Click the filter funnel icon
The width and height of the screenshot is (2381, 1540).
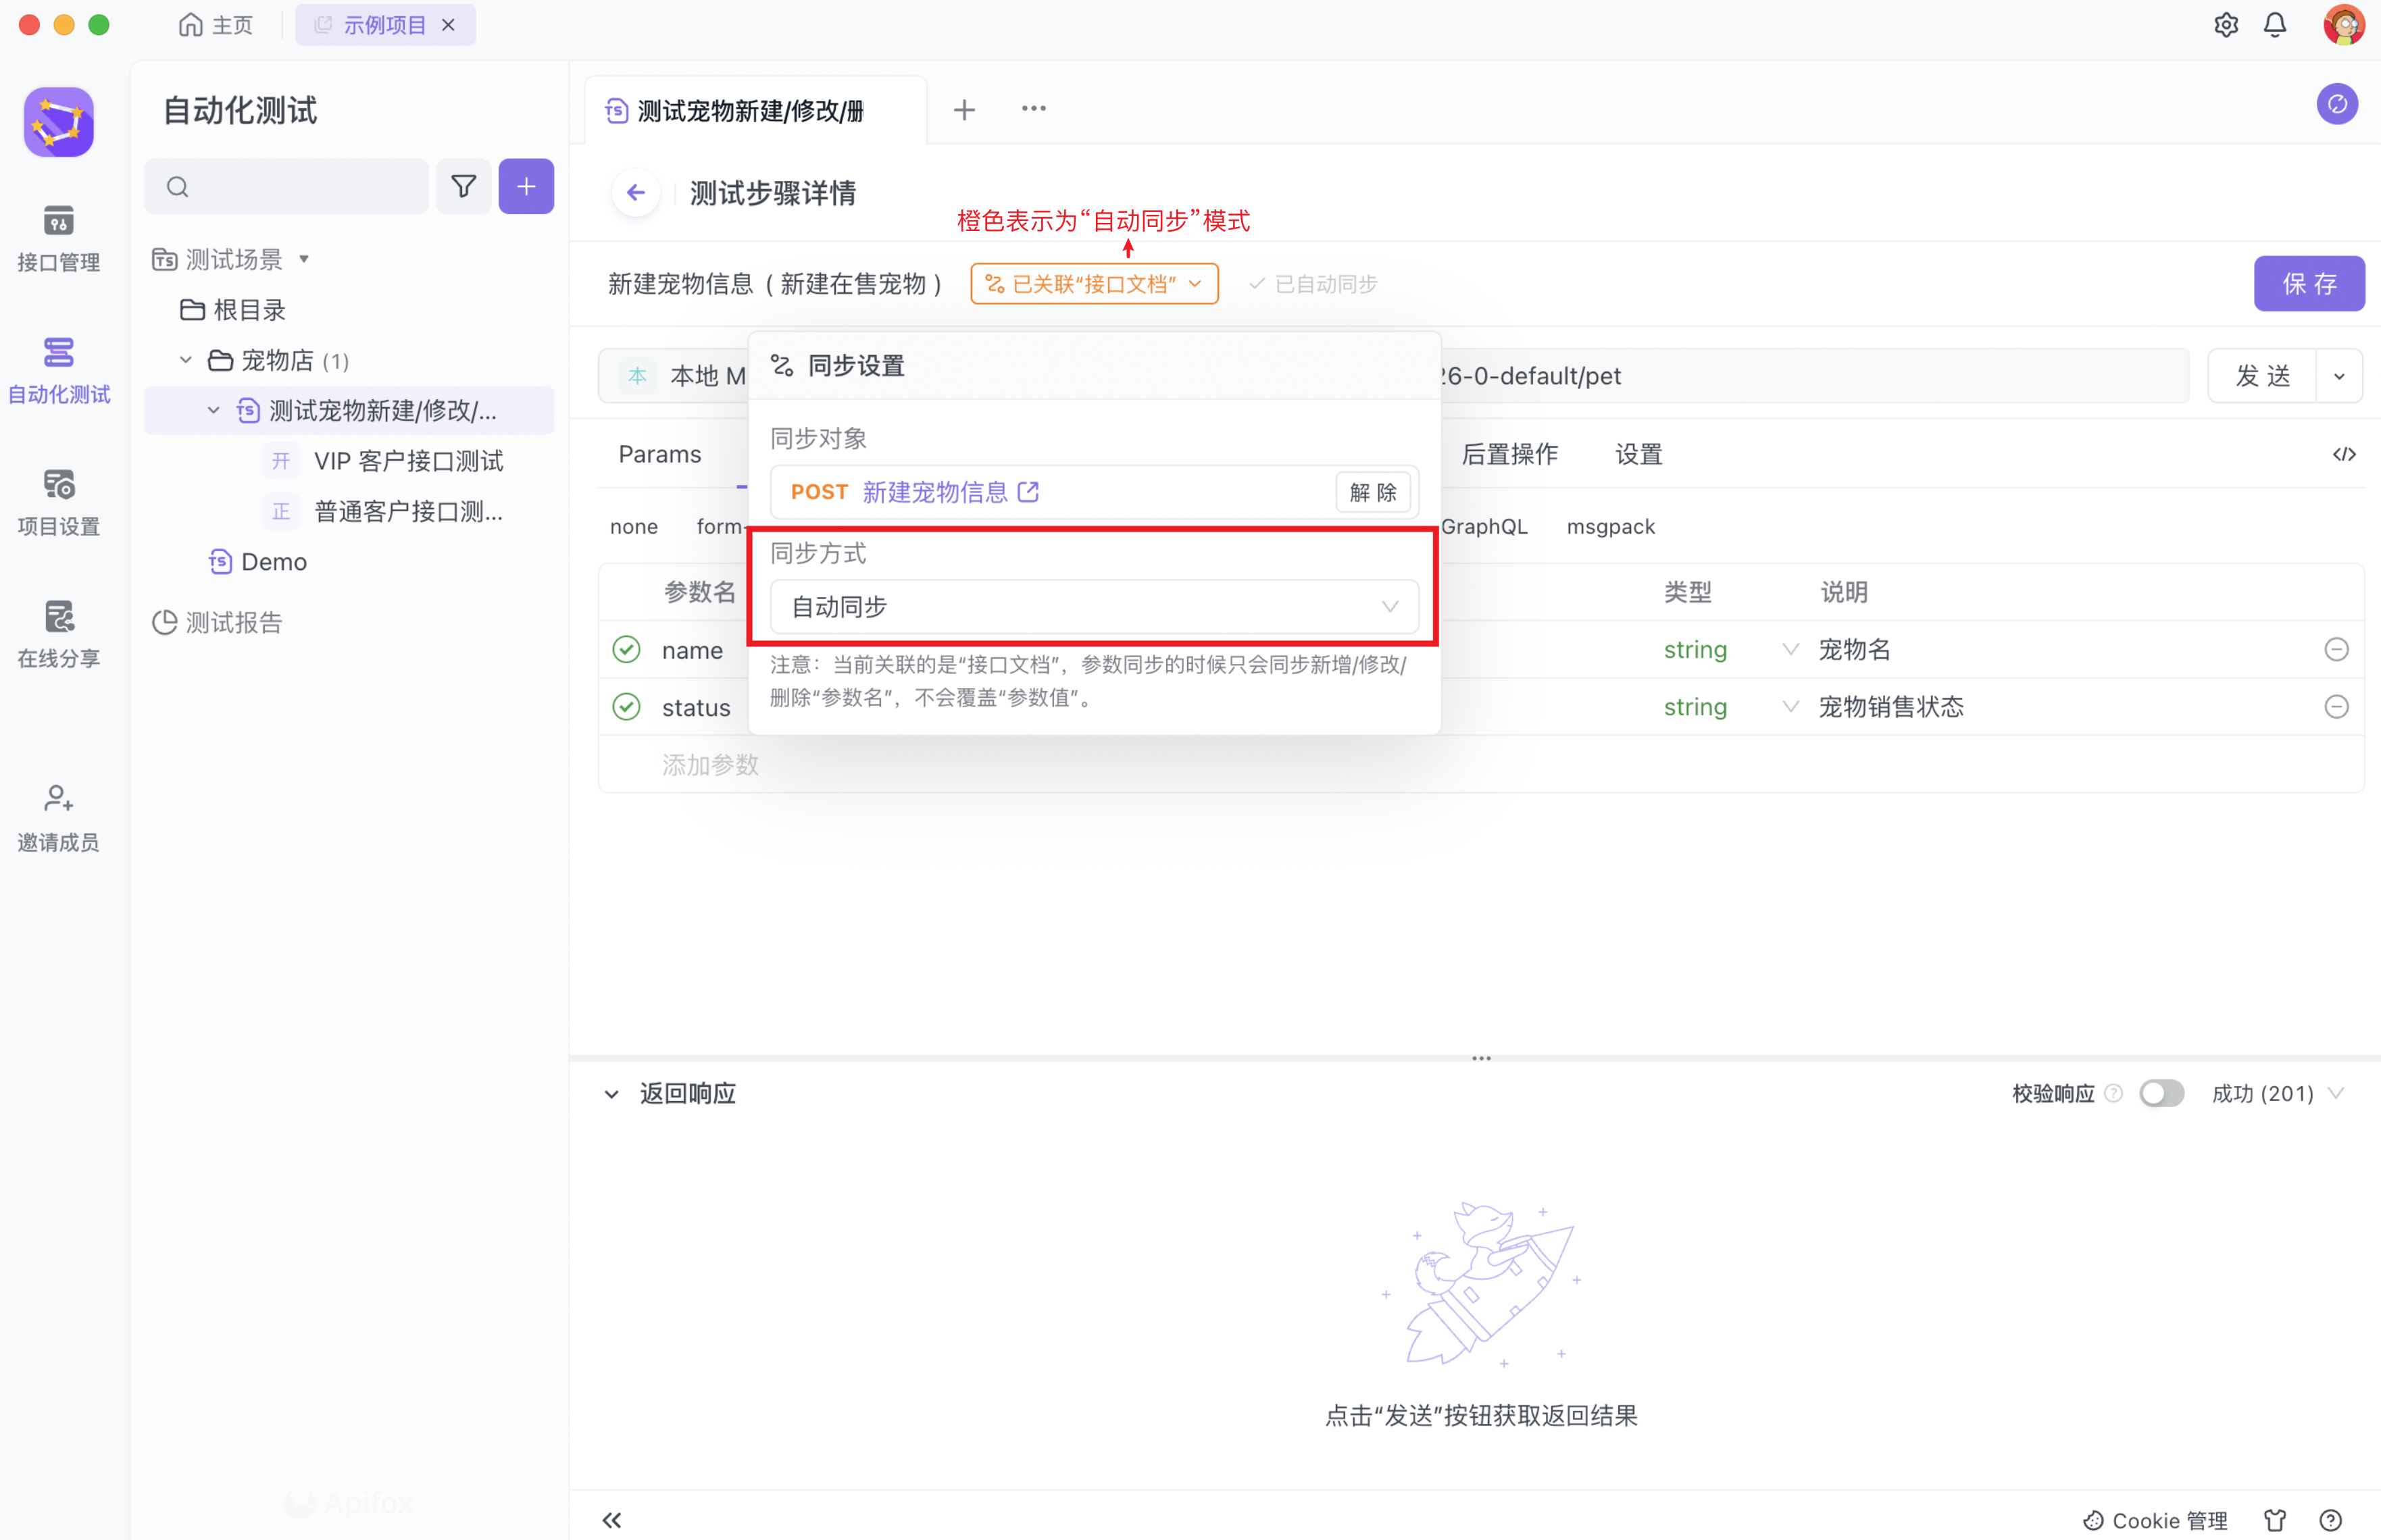pyautogui.click(x=463, y=186)
